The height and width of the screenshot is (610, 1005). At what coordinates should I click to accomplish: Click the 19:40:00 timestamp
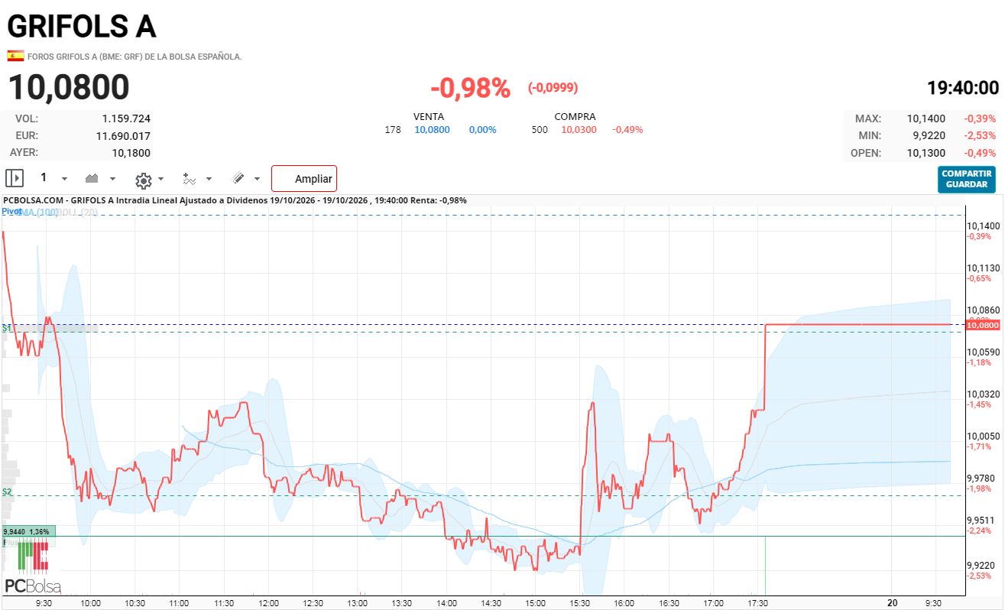[963, 88]
